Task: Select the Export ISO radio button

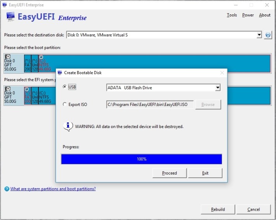Action: click(x=64, y=104)
